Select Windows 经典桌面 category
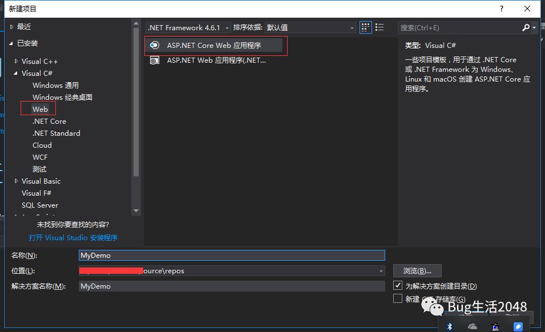 pos(63,97)
